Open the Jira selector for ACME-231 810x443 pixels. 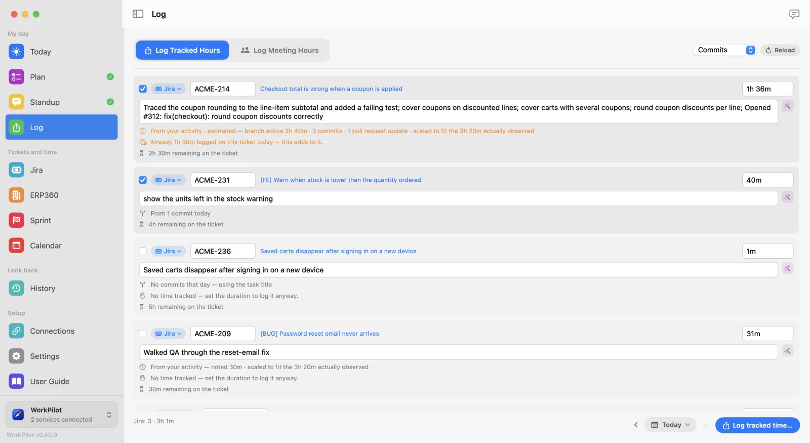point(168,180)
